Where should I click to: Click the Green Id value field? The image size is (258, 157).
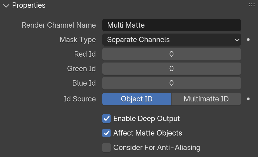tap(172, 68)
